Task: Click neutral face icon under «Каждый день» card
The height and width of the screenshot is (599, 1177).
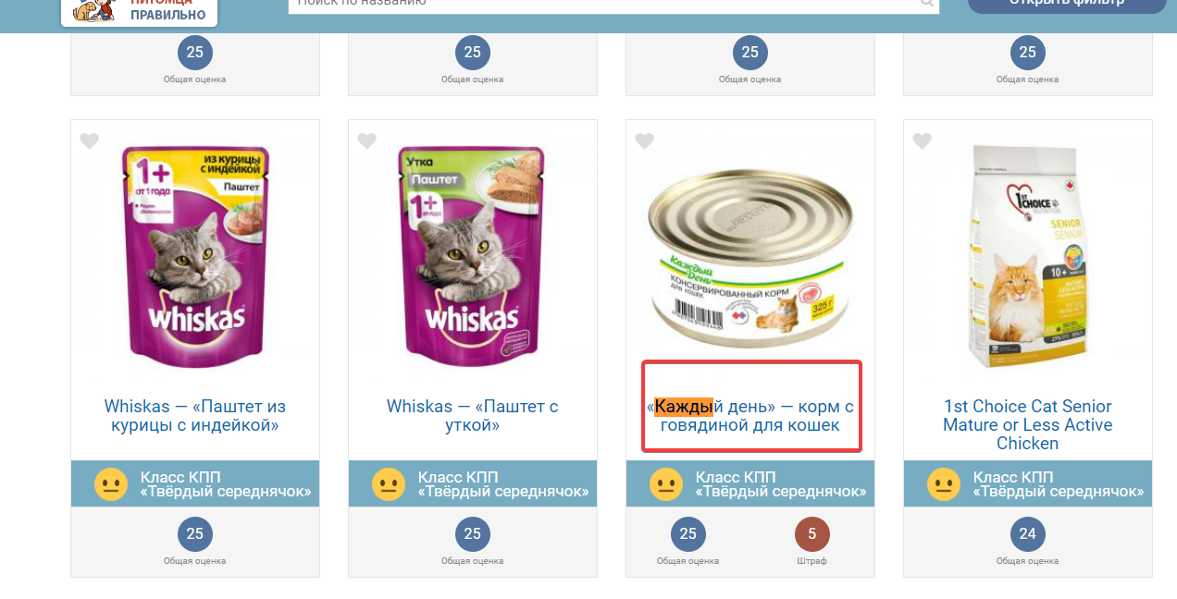Action: click(x=665, y=484)
